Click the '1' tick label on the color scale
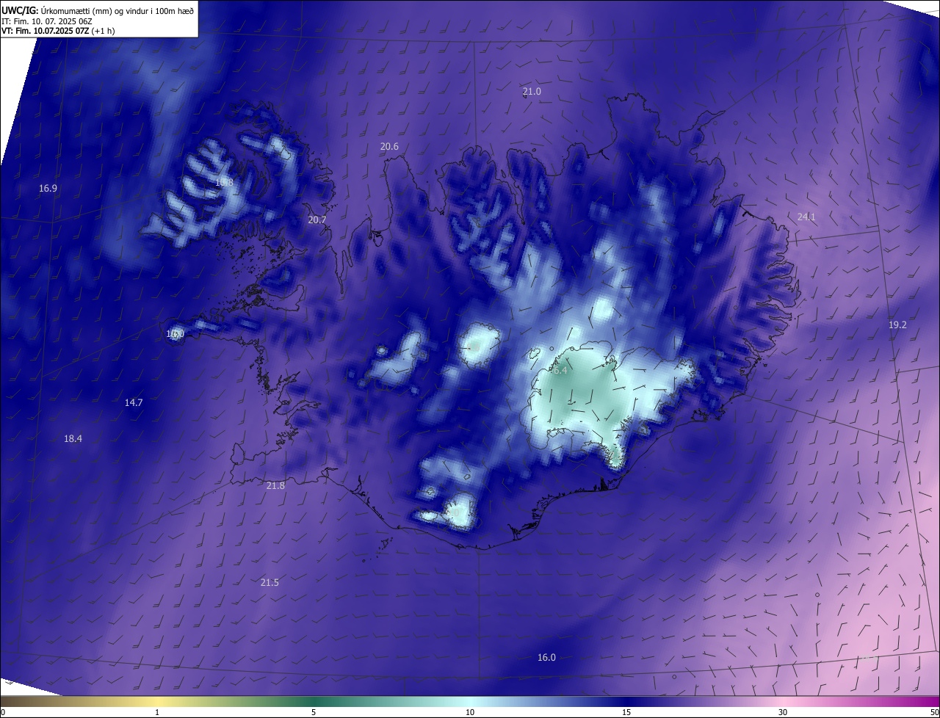The image size is (940, 718). [157, 712]
